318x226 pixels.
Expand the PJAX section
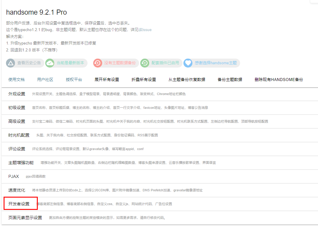pyautogui.click(x=160, y=177)
